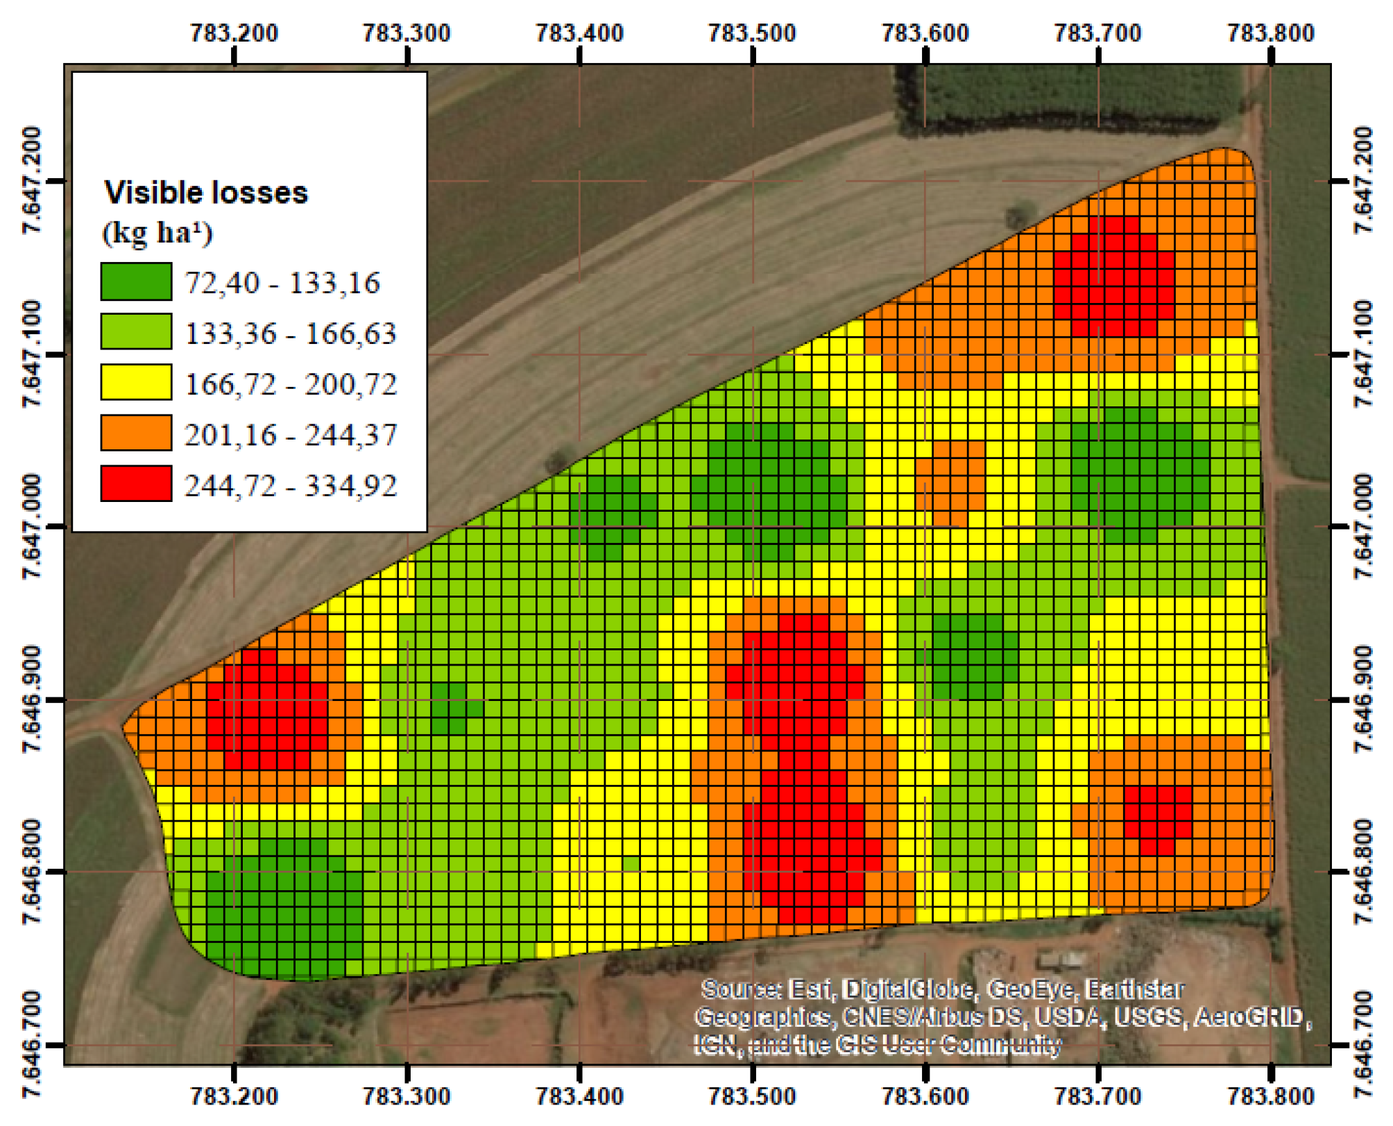This screenshot has width=1393, height=1126.
Task: Select the '244,72 - 334,92' legend label
Action: tap(291, 485)
